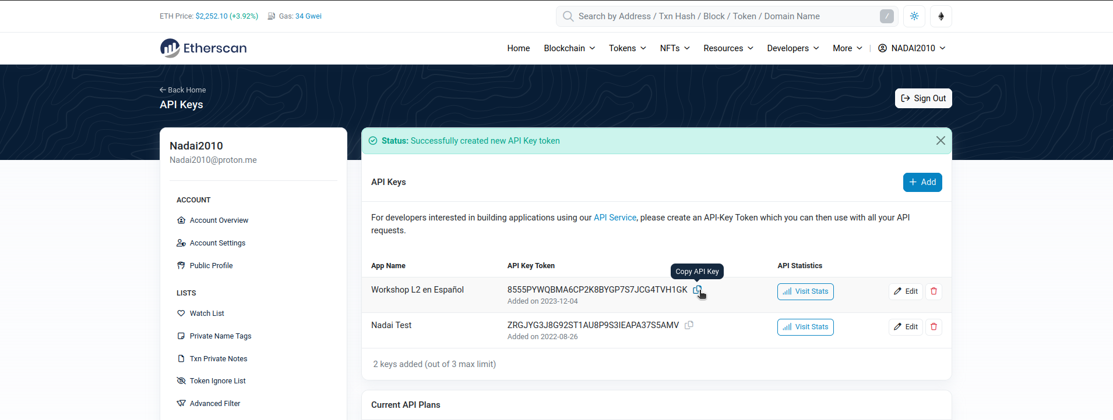
Task: Toggle the light/dark theme sun icon
Action: (914, 16)
